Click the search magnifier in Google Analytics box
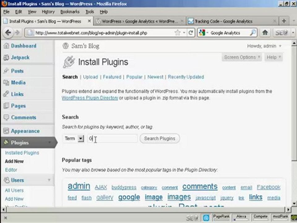297x223 pixels. point(253,33)
